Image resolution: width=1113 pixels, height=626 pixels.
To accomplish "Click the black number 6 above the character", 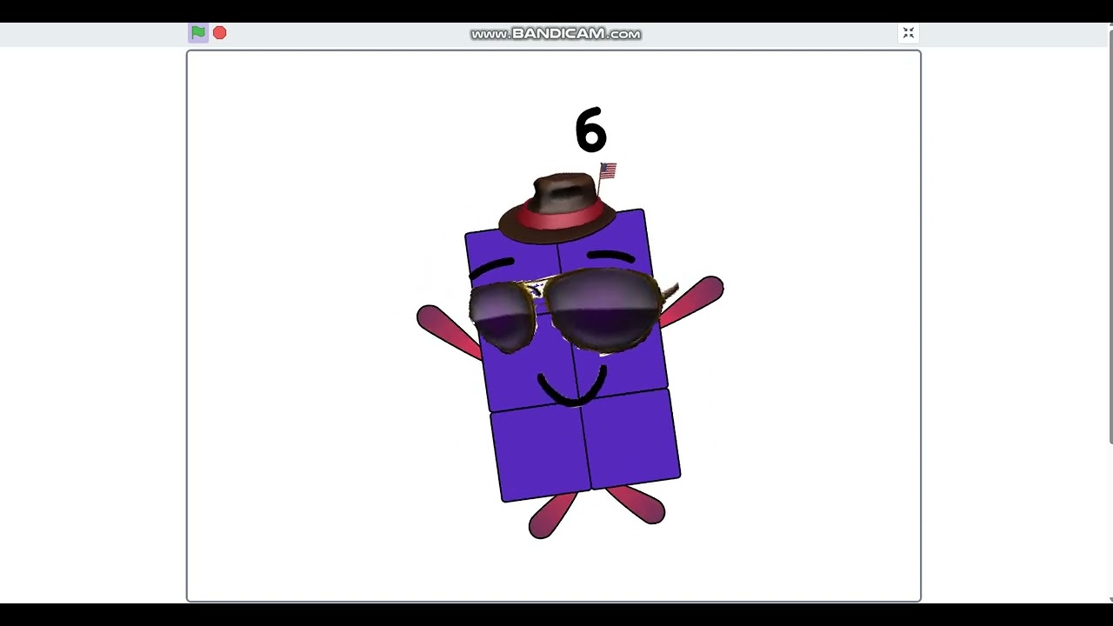I will tap(590, 130).
